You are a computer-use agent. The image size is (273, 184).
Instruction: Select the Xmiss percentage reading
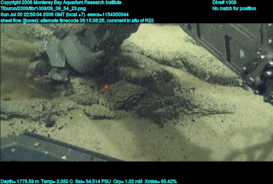click(x=159, y=181)
